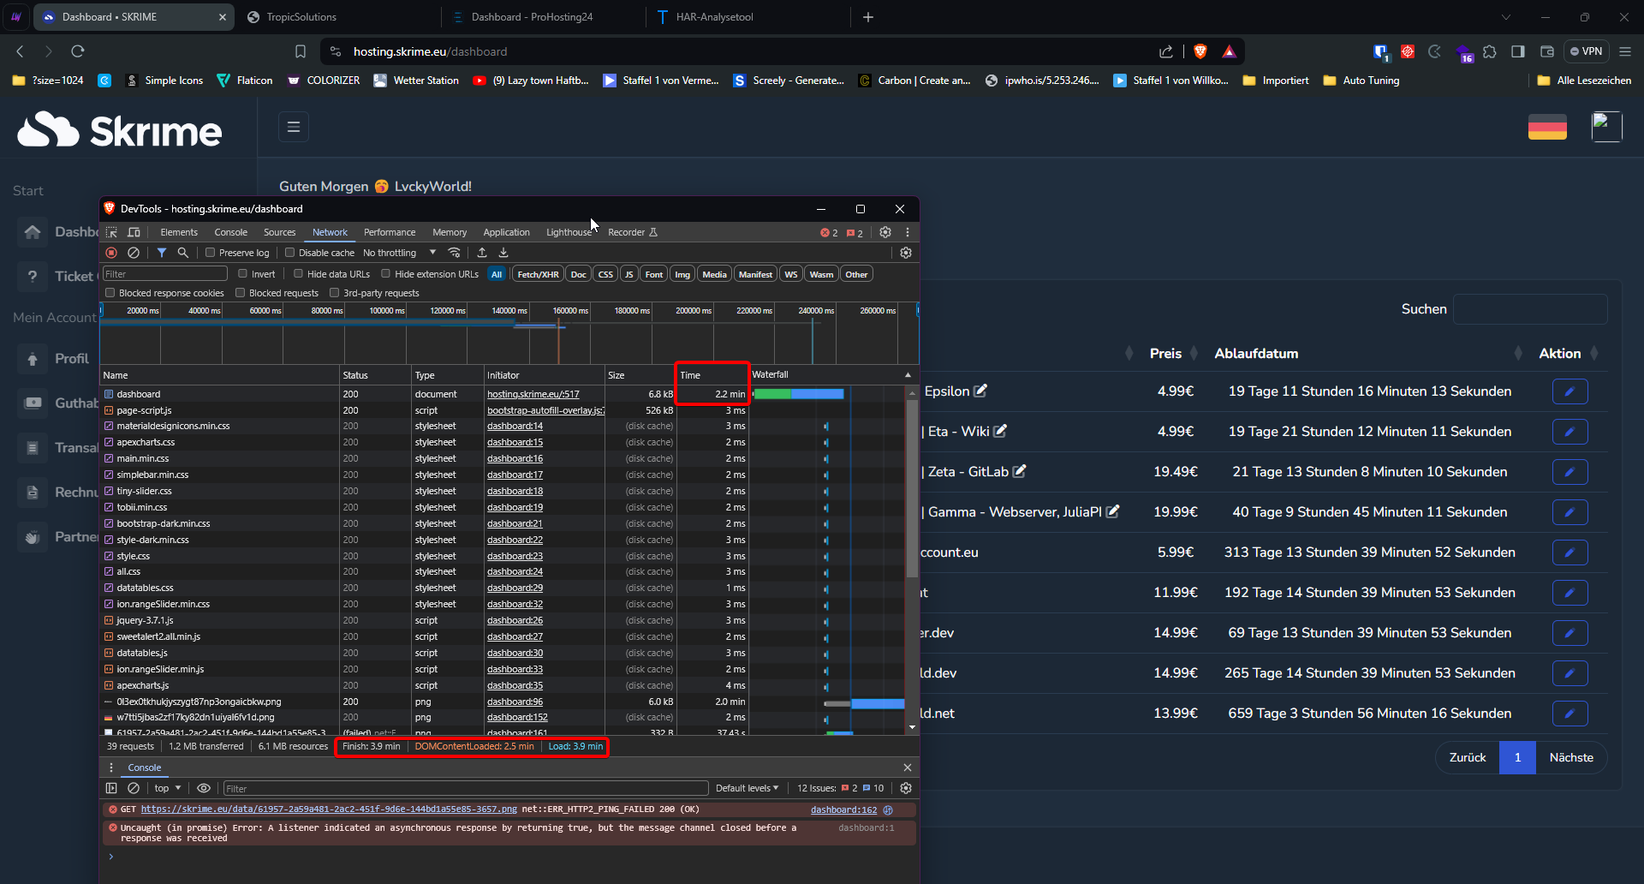The height and width of the screenshot is (884, 1644).
Task: Click the export HAR download icon
Action: 503,253
